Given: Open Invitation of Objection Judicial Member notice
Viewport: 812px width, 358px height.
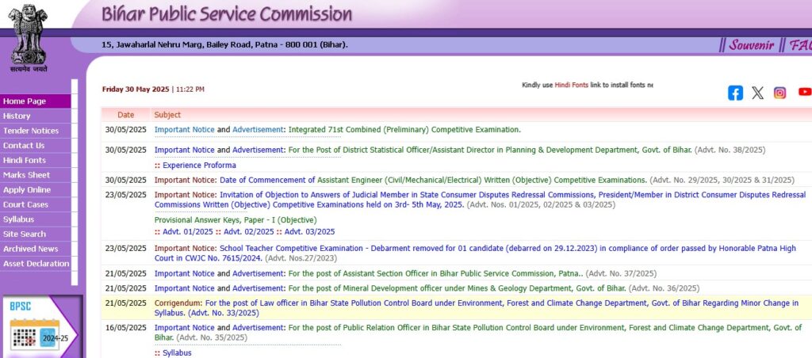Looking at the screenshot, I should click(x=480, y=200).
